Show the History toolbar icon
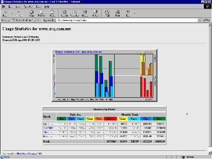This screenshot has width=212, height=159. (x=95, y=13)
